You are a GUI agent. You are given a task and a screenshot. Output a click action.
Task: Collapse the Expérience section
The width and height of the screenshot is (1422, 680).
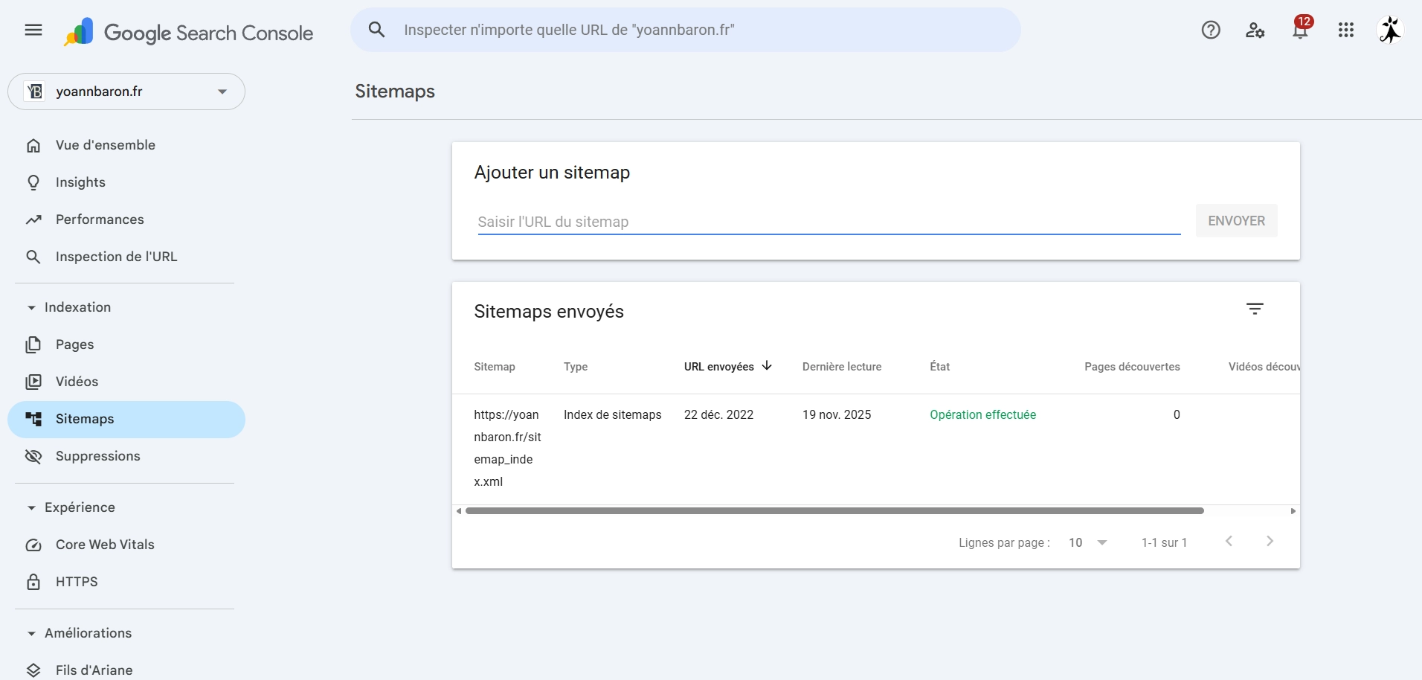point(31,507)
